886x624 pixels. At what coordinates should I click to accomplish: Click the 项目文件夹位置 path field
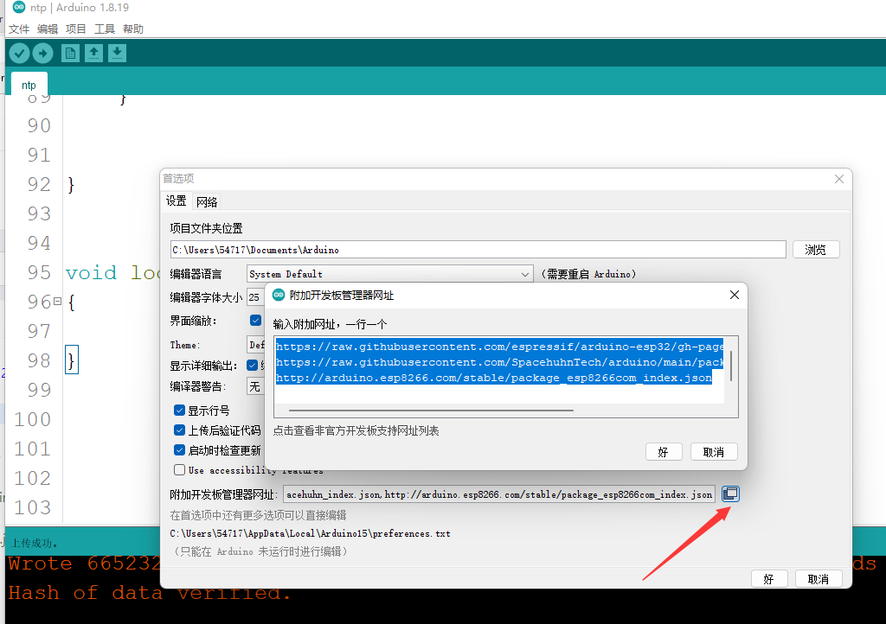(478, 250)
